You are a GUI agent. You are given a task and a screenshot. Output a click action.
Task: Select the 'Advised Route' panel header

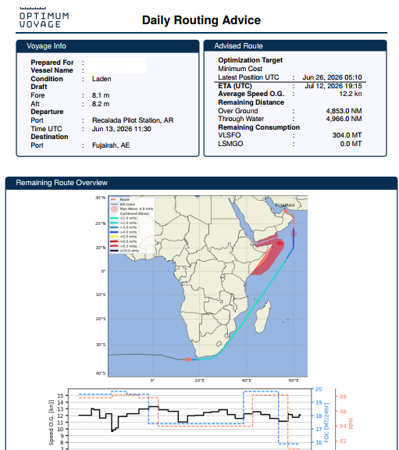click(x=295, y=46)
